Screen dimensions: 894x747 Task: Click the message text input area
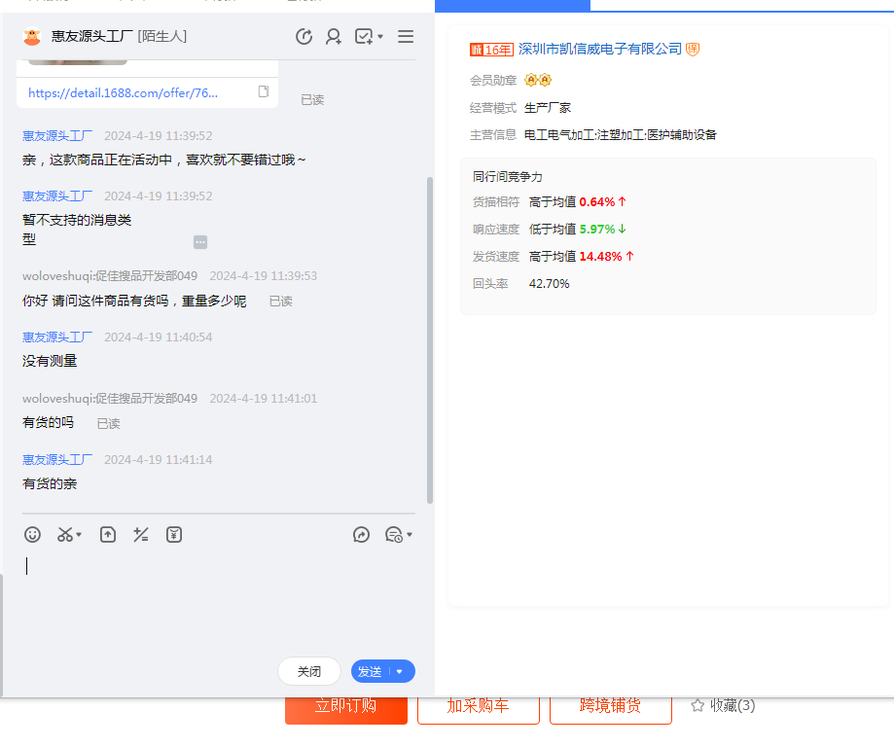pos(219,593)
